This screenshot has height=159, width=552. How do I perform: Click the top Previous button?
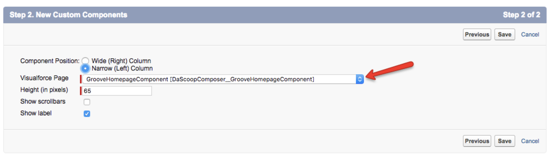(477, 35)
